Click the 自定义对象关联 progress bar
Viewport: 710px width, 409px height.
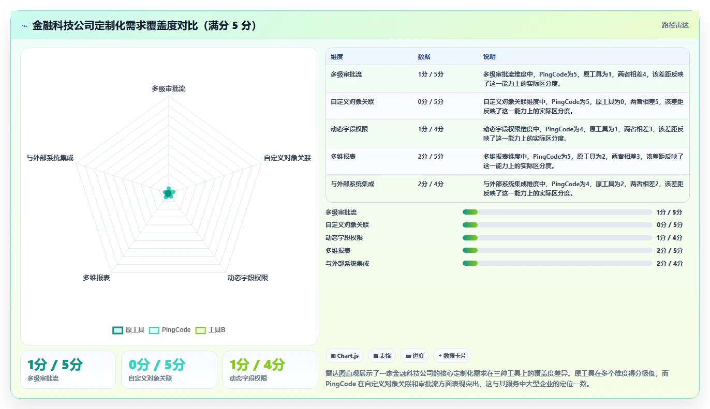point(557,225)
